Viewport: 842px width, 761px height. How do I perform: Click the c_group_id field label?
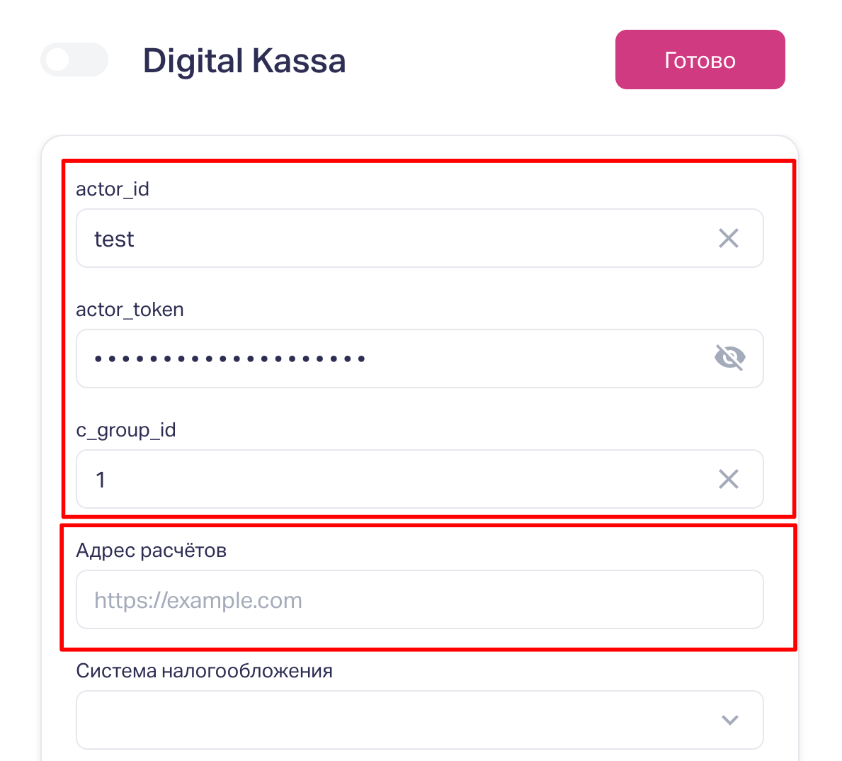[x=126, y=430]
